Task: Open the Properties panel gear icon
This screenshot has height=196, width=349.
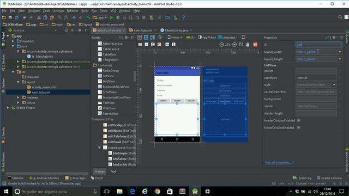Action: tap(334, 38)
